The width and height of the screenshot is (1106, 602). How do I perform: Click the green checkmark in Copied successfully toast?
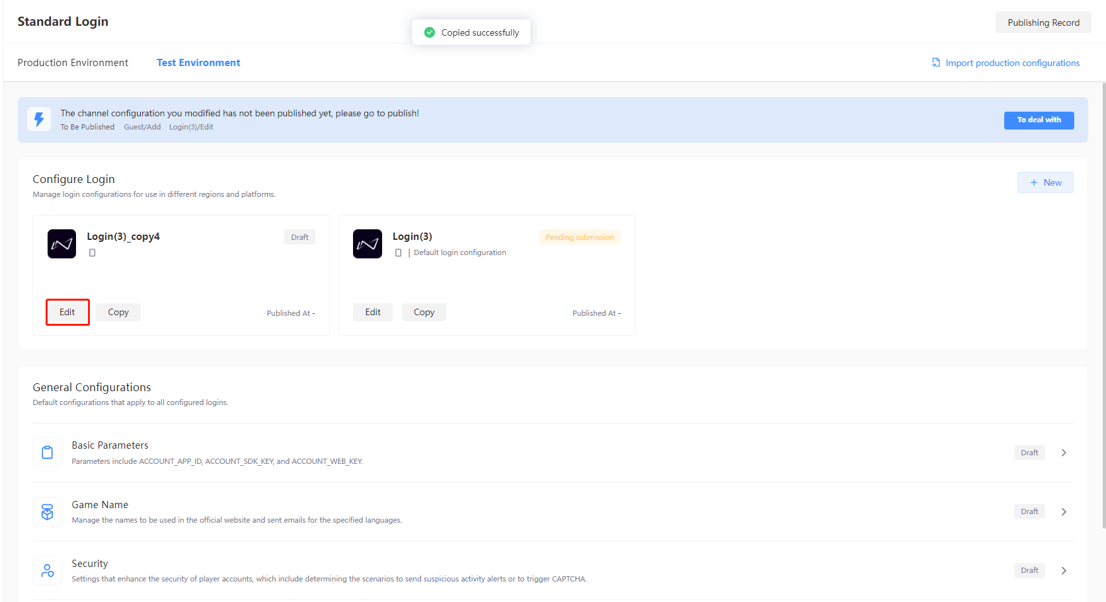click(430, 32)
